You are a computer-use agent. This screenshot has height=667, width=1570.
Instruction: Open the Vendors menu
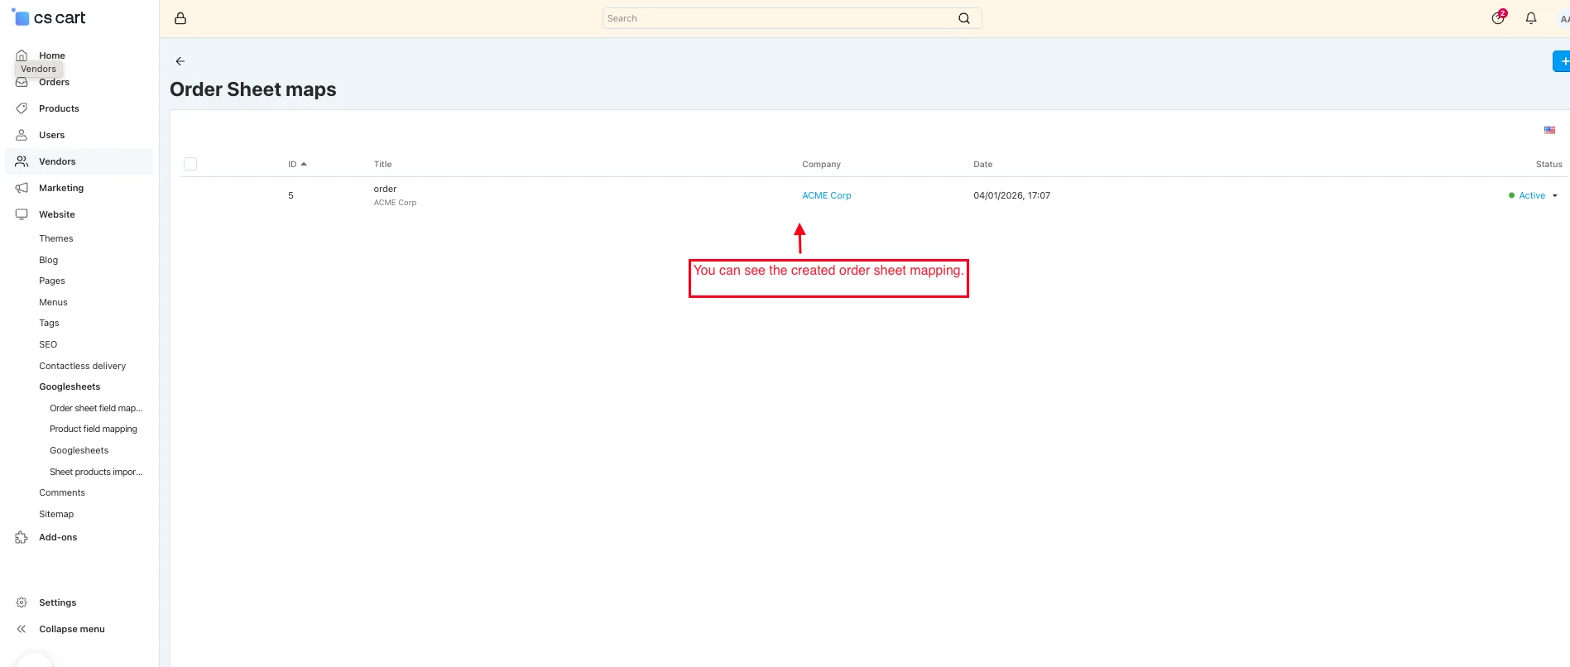pos(57,161)
